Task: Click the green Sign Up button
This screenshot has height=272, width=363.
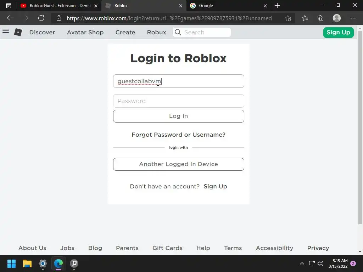Action: tap(338, 32)
